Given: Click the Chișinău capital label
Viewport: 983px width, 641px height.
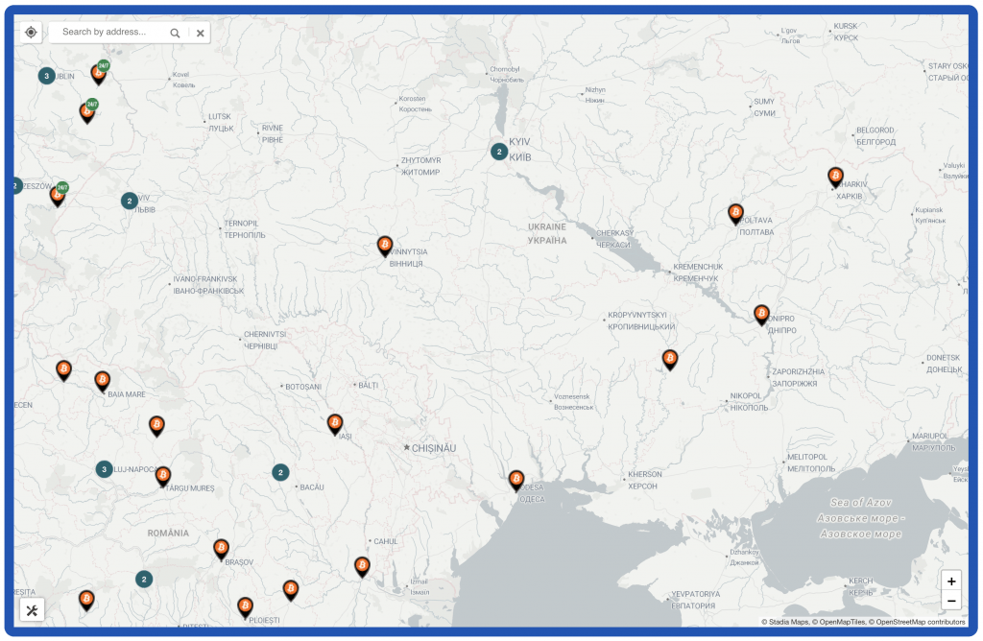Looking at the screenshot, I should pos(433,449).
